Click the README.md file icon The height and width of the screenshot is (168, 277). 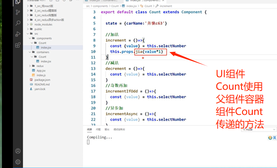31,84
